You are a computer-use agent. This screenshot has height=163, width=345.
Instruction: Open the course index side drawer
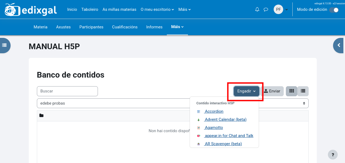(x=5, y=45)
